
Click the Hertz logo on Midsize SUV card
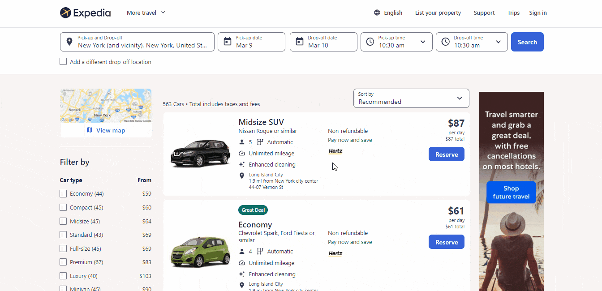point(335,151)
